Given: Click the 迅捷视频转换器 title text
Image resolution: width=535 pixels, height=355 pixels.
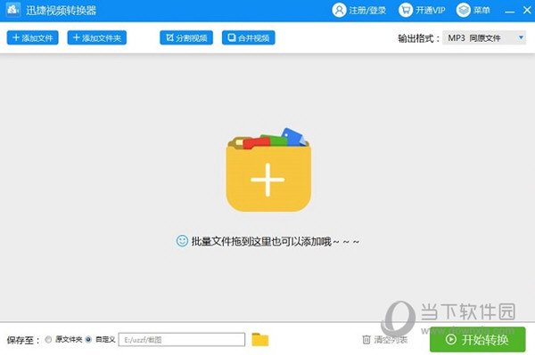Looking at the screenshot, I should (61, 11).
